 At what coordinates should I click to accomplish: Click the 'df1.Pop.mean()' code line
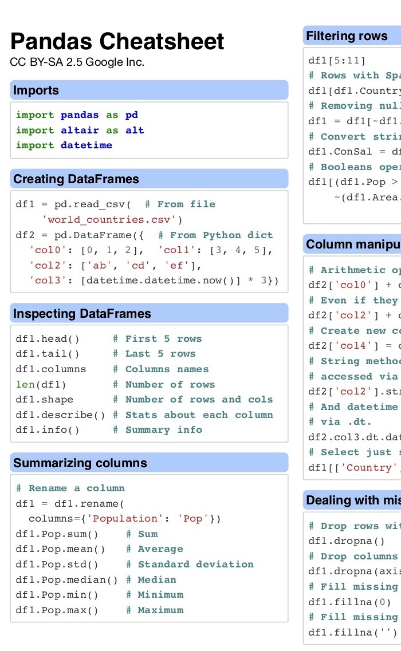(60, 549)
